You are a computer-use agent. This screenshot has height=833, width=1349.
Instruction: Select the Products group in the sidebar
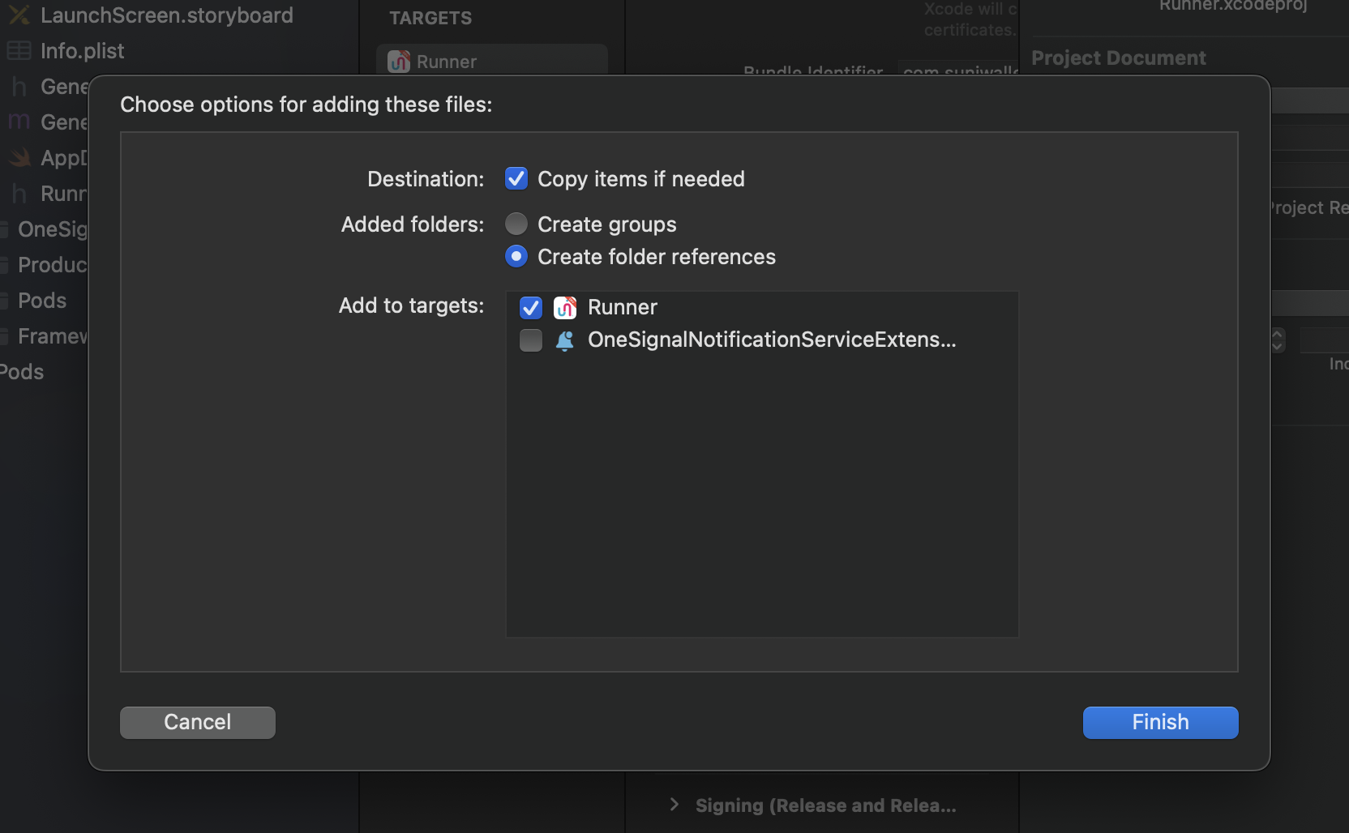tap(49, 265)
